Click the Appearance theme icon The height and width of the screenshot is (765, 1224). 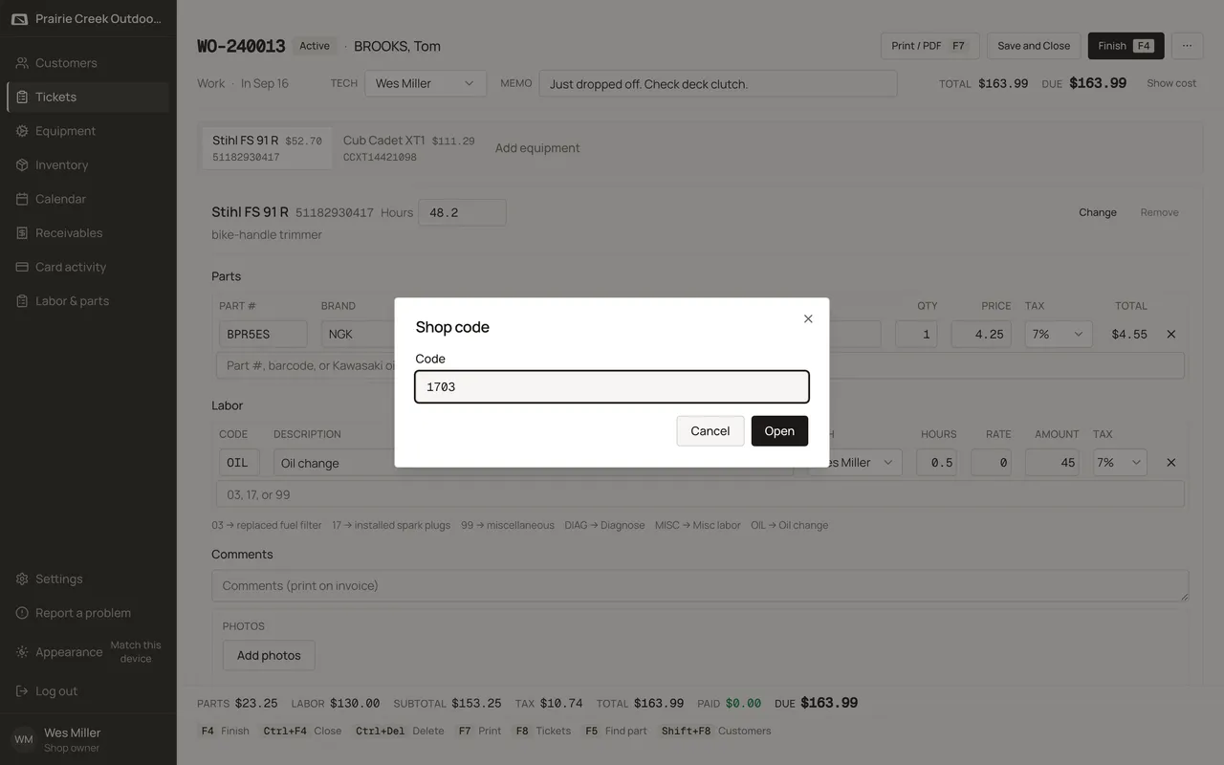[x=22, y=652]
